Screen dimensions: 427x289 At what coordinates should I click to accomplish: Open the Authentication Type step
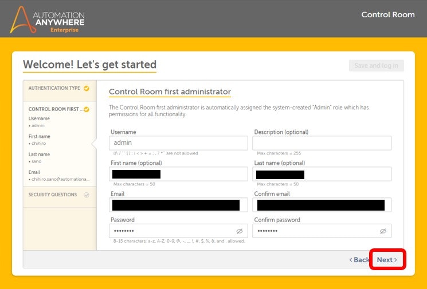60,90
